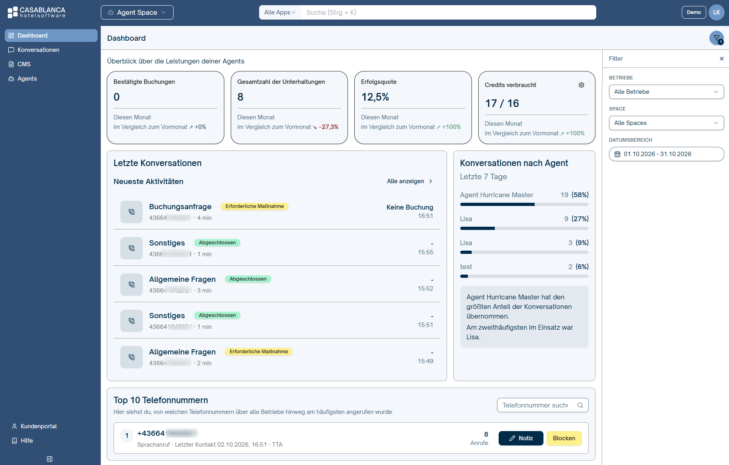Collapse the sidebar using the bottom icon
Viewport: 729px width, 465px height.
[50, 459]
